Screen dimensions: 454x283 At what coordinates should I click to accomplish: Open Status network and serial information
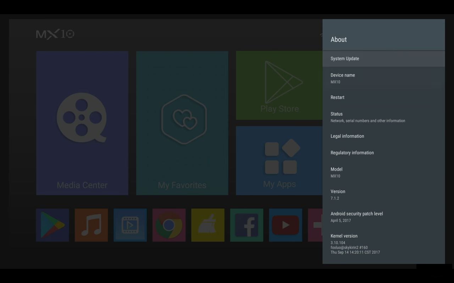384,117
